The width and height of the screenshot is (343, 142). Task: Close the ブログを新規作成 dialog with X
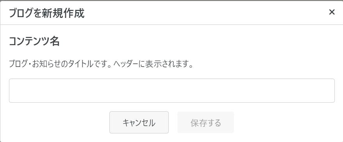(332, 12)
